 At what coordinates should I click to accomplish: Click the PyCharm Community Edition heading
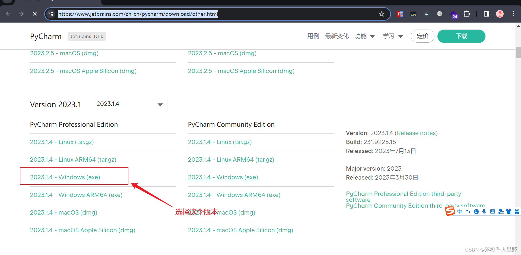pyautogui.click(x=231, y=125)
